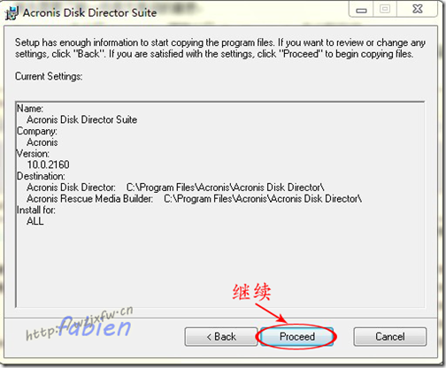
Task: Go back with the Back button
Action: (x=221, y=336)
